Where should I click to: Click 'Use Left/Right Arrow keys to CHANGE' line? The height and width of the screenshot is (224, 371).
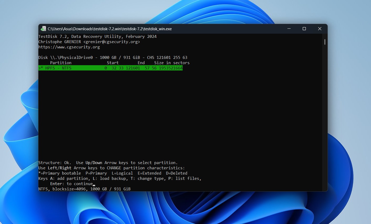point(112,168)
